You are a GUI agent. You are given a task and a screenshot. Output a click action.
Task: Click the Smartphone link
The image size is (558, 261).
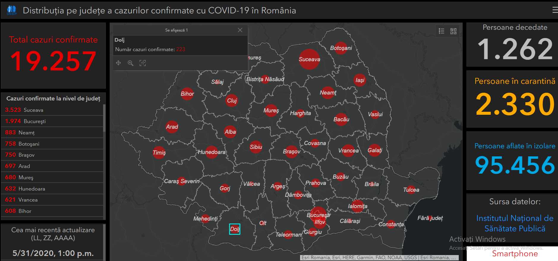pyautogui.click(x=515, y=254)
